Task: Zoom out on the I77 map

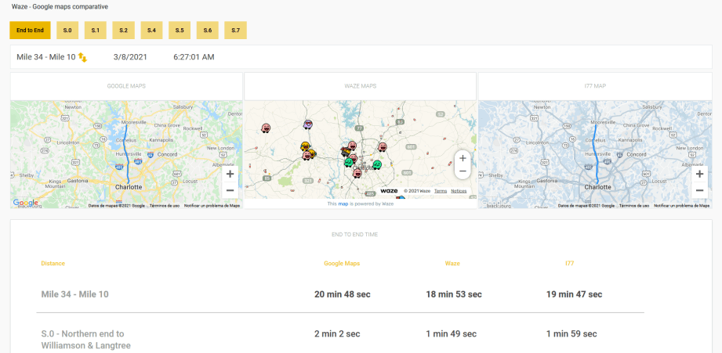Action: pos(699,190)
